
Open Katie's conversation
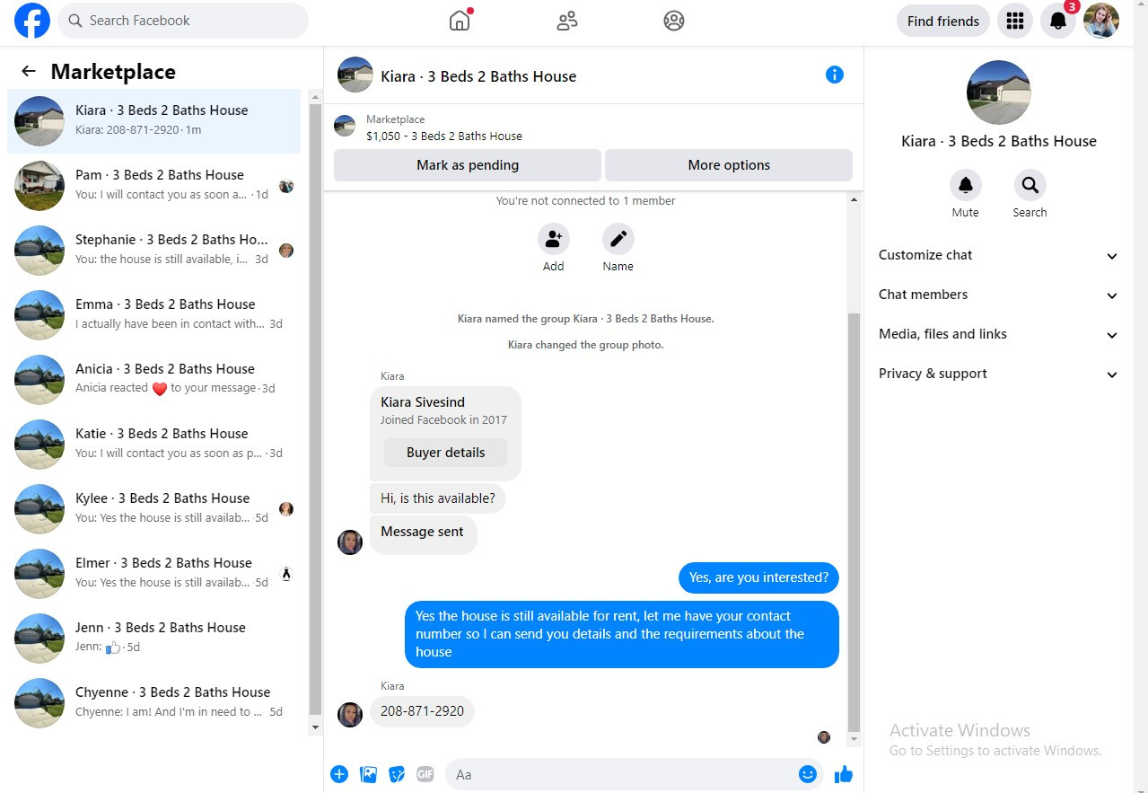pyautogui.click(x=154, y=445)
